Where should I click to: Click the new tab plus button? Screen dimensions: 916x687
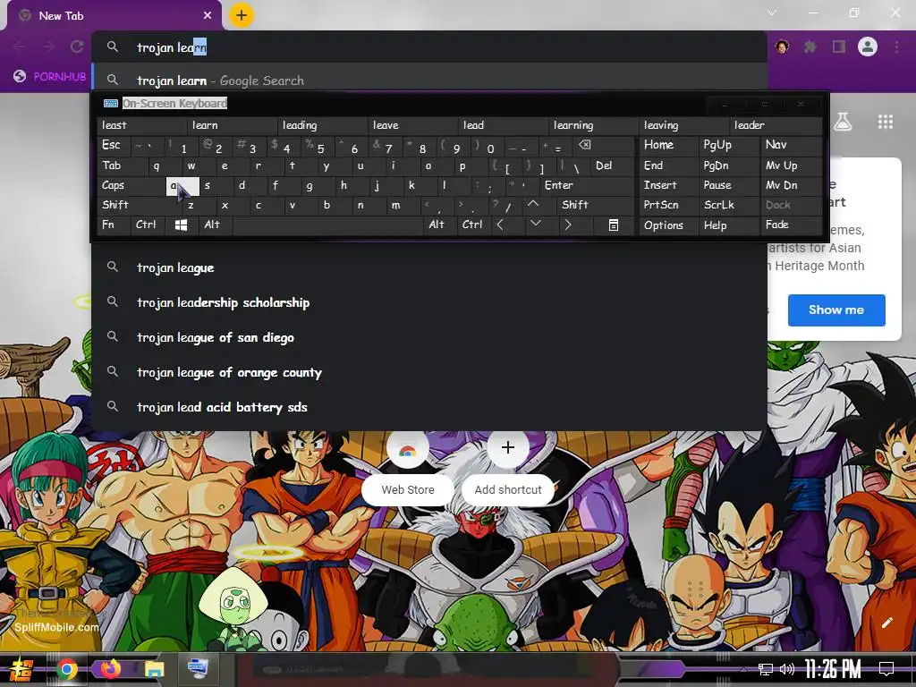point(242,15)
